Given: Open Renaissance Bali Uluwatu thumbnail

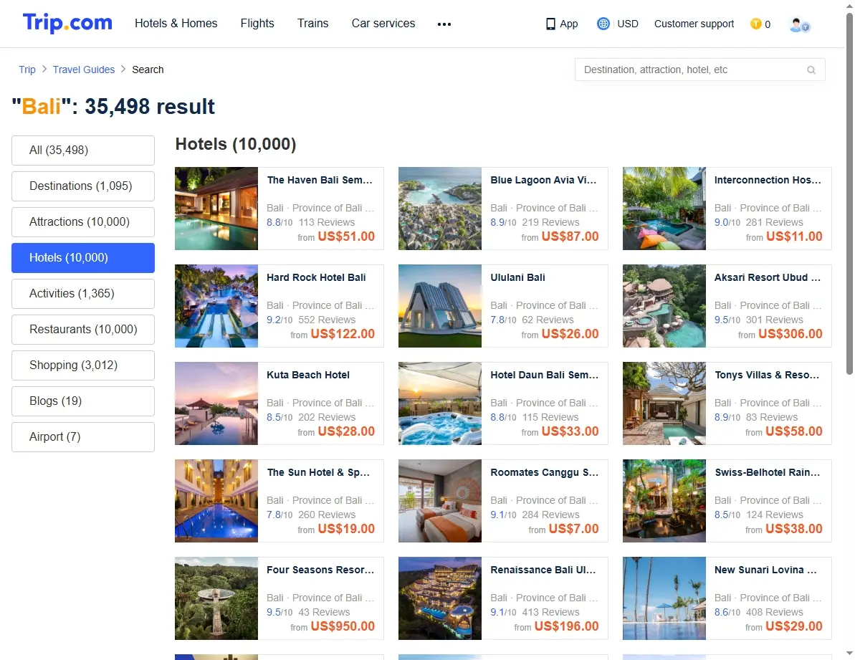Looking at the screenshot, I should [x=440, y=598].
